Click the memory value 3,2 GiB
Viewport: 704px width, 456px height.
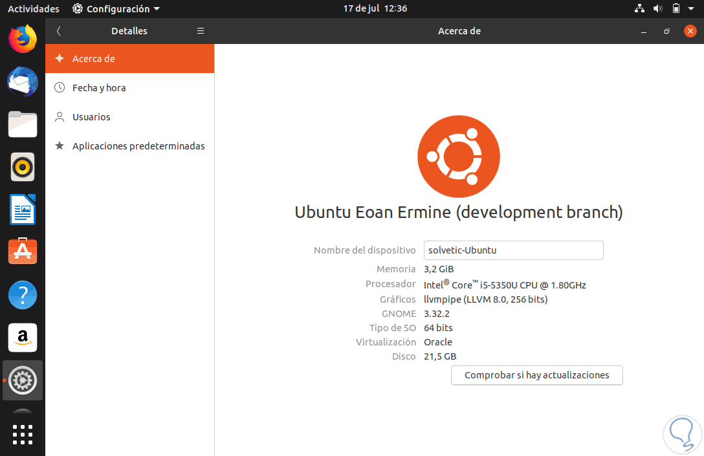[439, 269]
